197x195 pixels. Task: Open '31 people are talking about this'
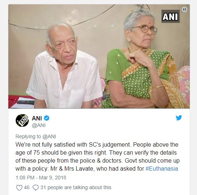(76, 187)
